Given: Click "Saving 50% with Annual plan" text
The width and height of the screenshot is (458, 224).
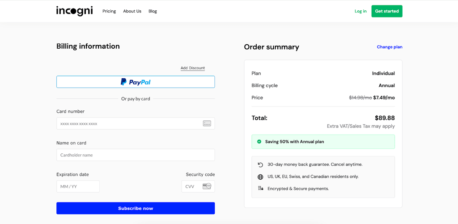Looking at the screenshot, I should tap(294, 142).
